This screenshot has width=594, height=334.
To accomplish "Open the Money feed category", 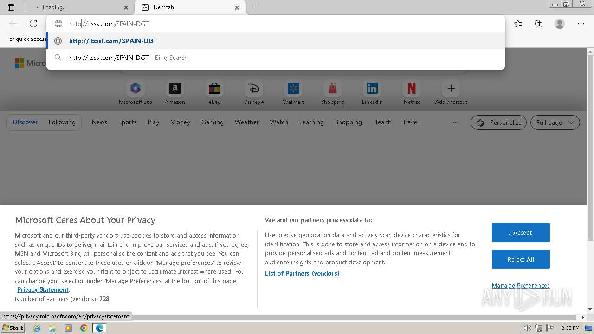I will 180,122.
